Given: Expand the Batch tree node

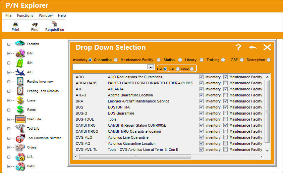Looking at the screenshot, I should click(9, 166).
